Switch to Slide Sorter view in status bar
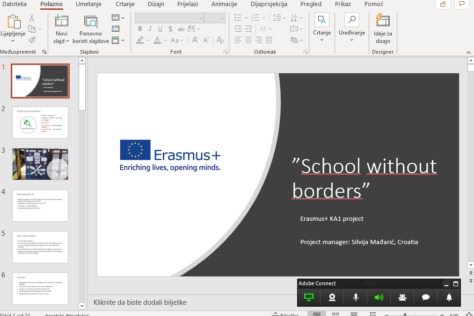Image resolution: width=474 pixels, height=316 pixels. (x=335, y=314)
